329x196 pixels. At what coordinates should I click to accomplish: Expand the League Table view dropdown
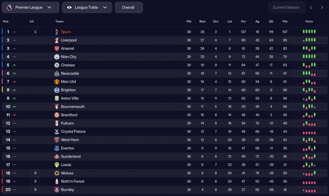tap(87, 7)
